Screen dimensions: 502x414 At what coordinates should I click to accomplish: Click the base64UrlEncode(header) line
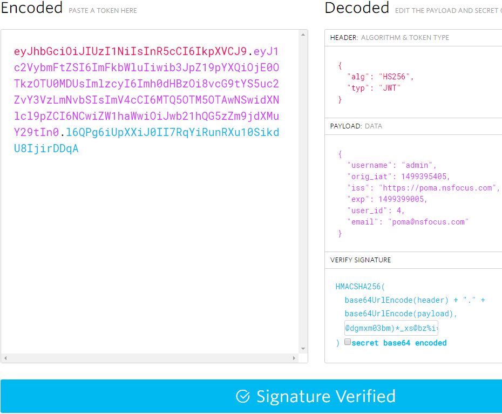(x=415, y=300)
